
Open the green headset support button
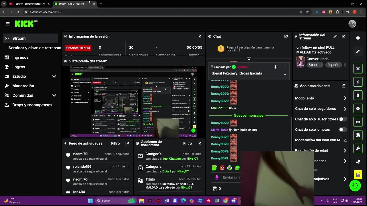click(x=355, y=186)
